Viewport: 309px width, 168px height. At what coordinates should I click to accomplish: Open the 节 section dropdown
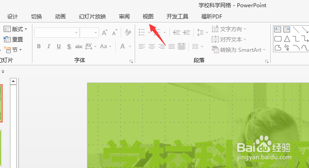pos(13,50)
